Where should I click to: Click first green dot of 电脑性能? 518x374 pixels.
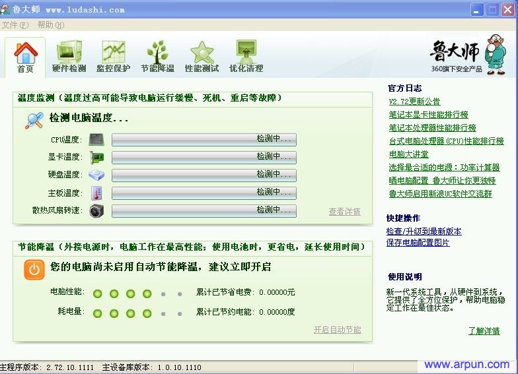pyautogui.click(x=98, y=294)
